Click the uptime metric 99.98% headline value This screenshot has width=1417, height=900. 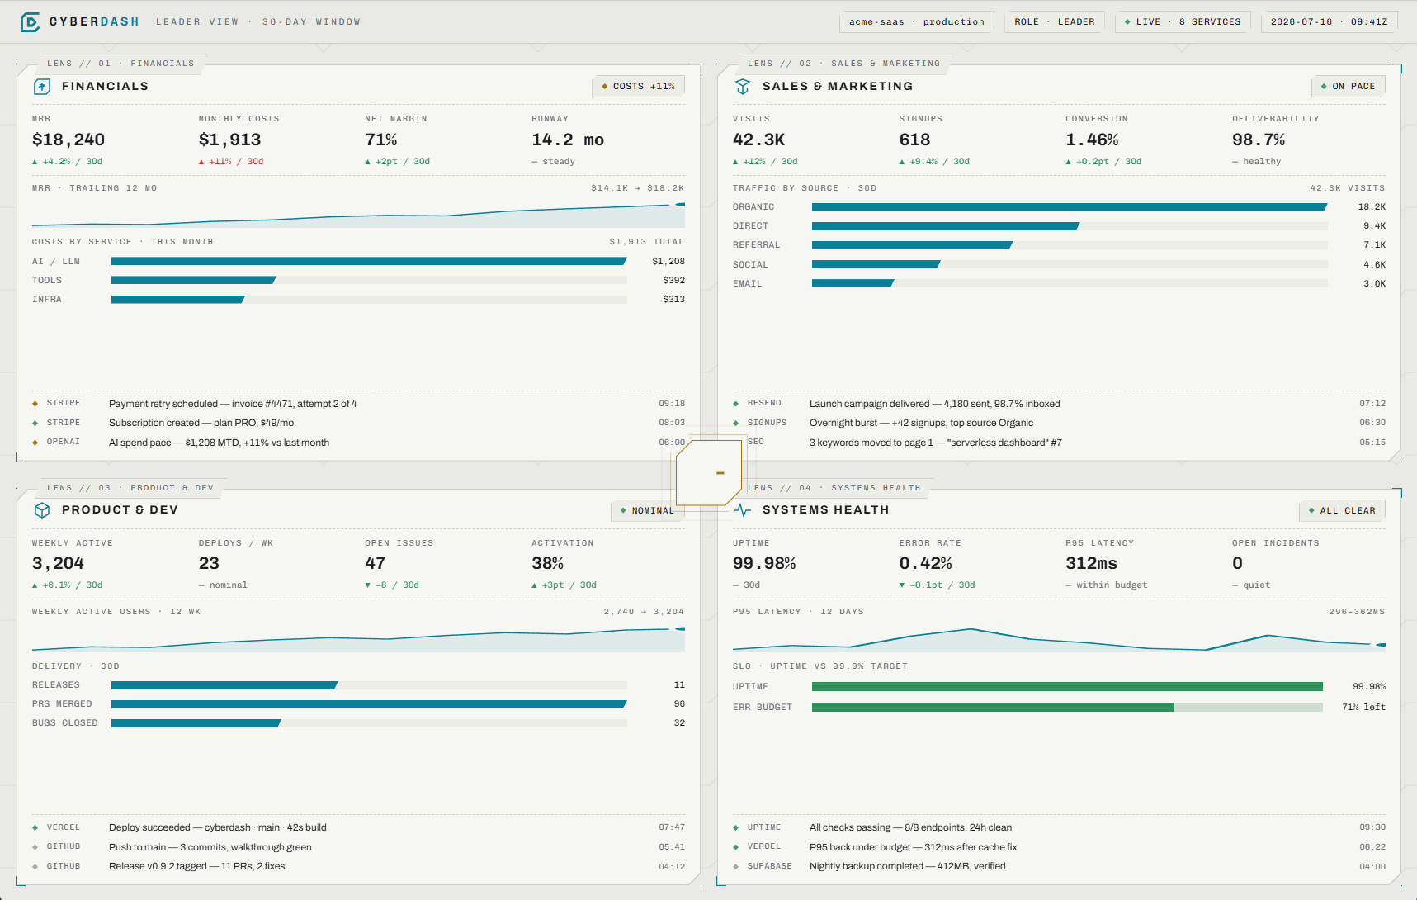click(x=764, y=564)
